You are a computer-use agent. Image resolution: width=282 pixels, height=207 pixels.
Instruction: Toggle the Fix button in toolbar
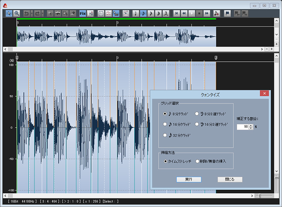pyautogui.click(x=82, y=13)
